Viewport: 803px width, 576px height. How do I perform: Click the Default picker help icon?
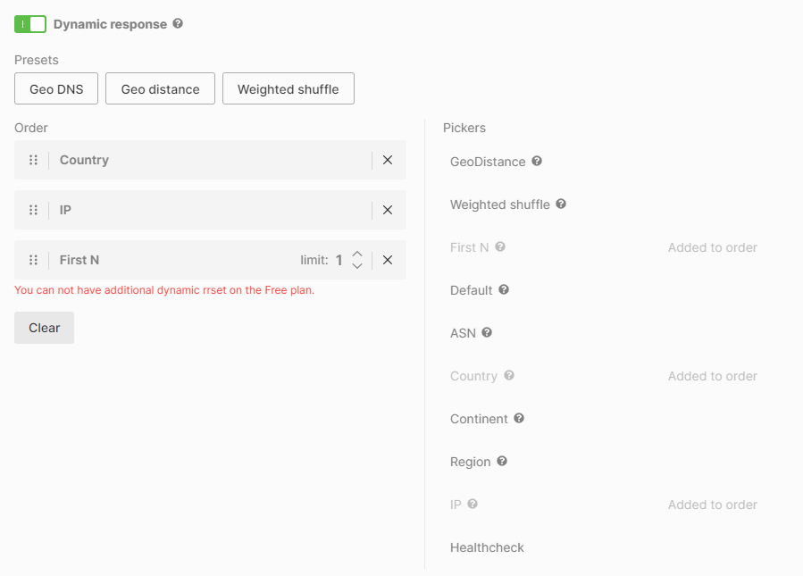coord(505,290)
